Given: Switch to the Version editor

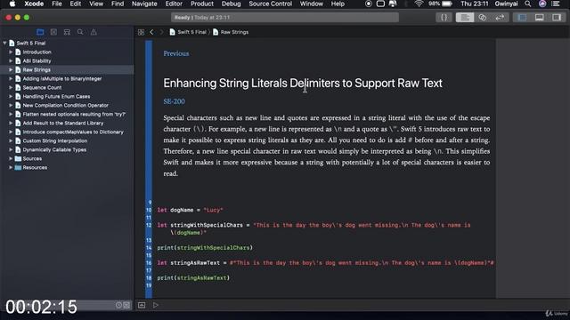Looking at the screenshot, I should click(x=500, y=18).
